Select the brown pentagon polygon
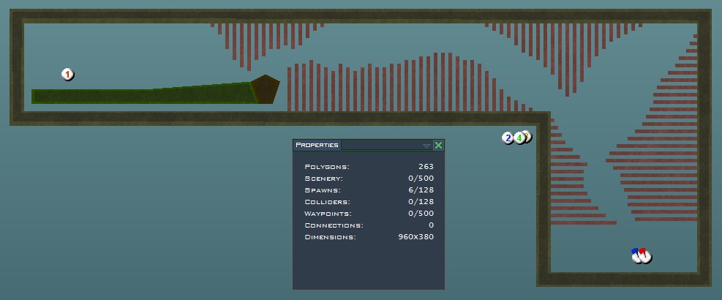The height and width of the screenshot is (300, 722). pos(265,89)
